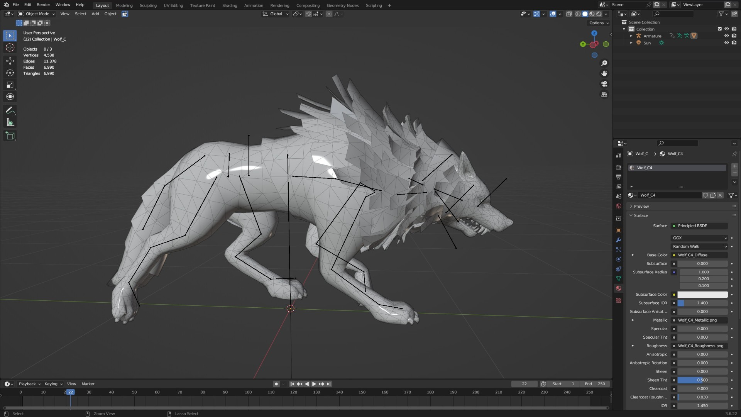Select the Select Box tool
The width and height of the screenshot is (741, 417).
click(x=10, y=36)
